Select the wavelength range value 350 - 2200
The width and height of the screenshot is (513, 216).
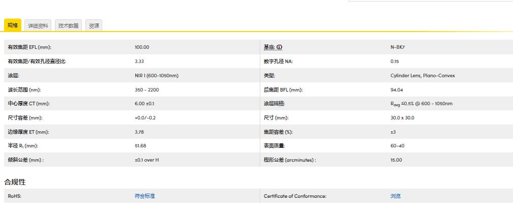coord(147,90)
